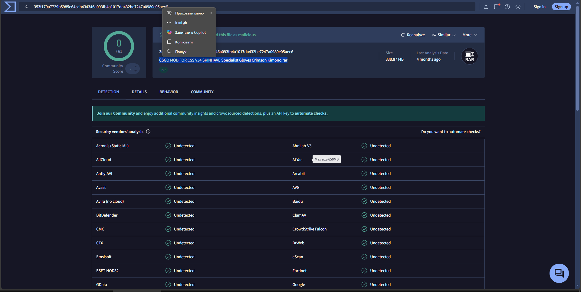Switch to the DETECTION tab
581x292 pixels.
click(109, 92)
